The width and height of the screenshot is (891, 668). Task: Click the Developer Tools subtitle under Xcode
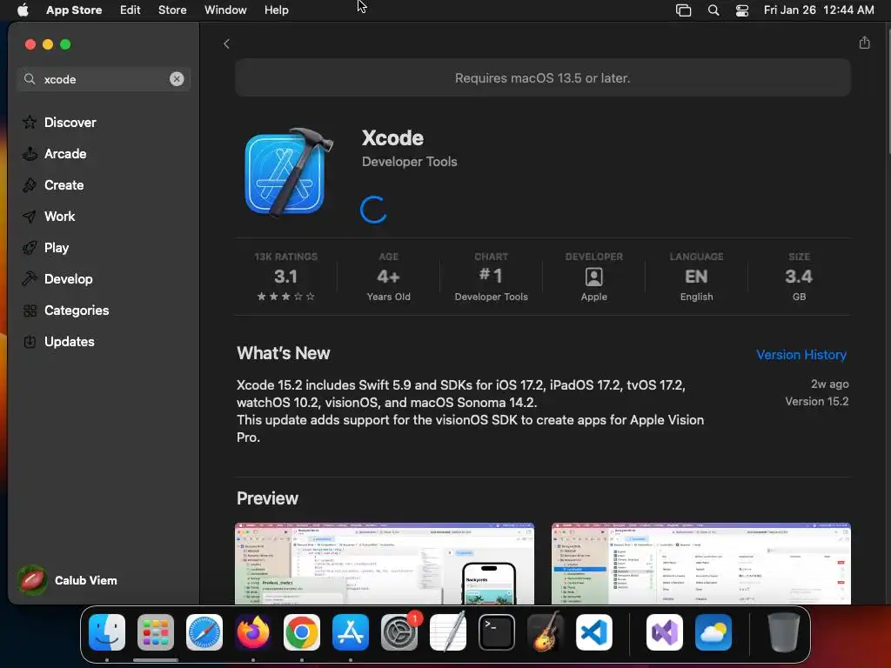[x=409, y=162]
